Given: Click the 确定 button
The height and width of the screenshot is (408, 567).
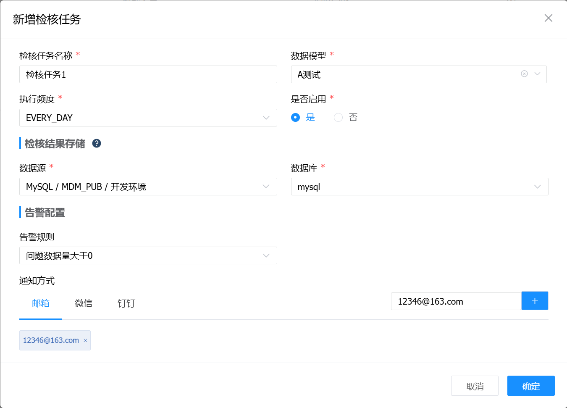Looking at the screenshot, I should click(x=531, y=386).
